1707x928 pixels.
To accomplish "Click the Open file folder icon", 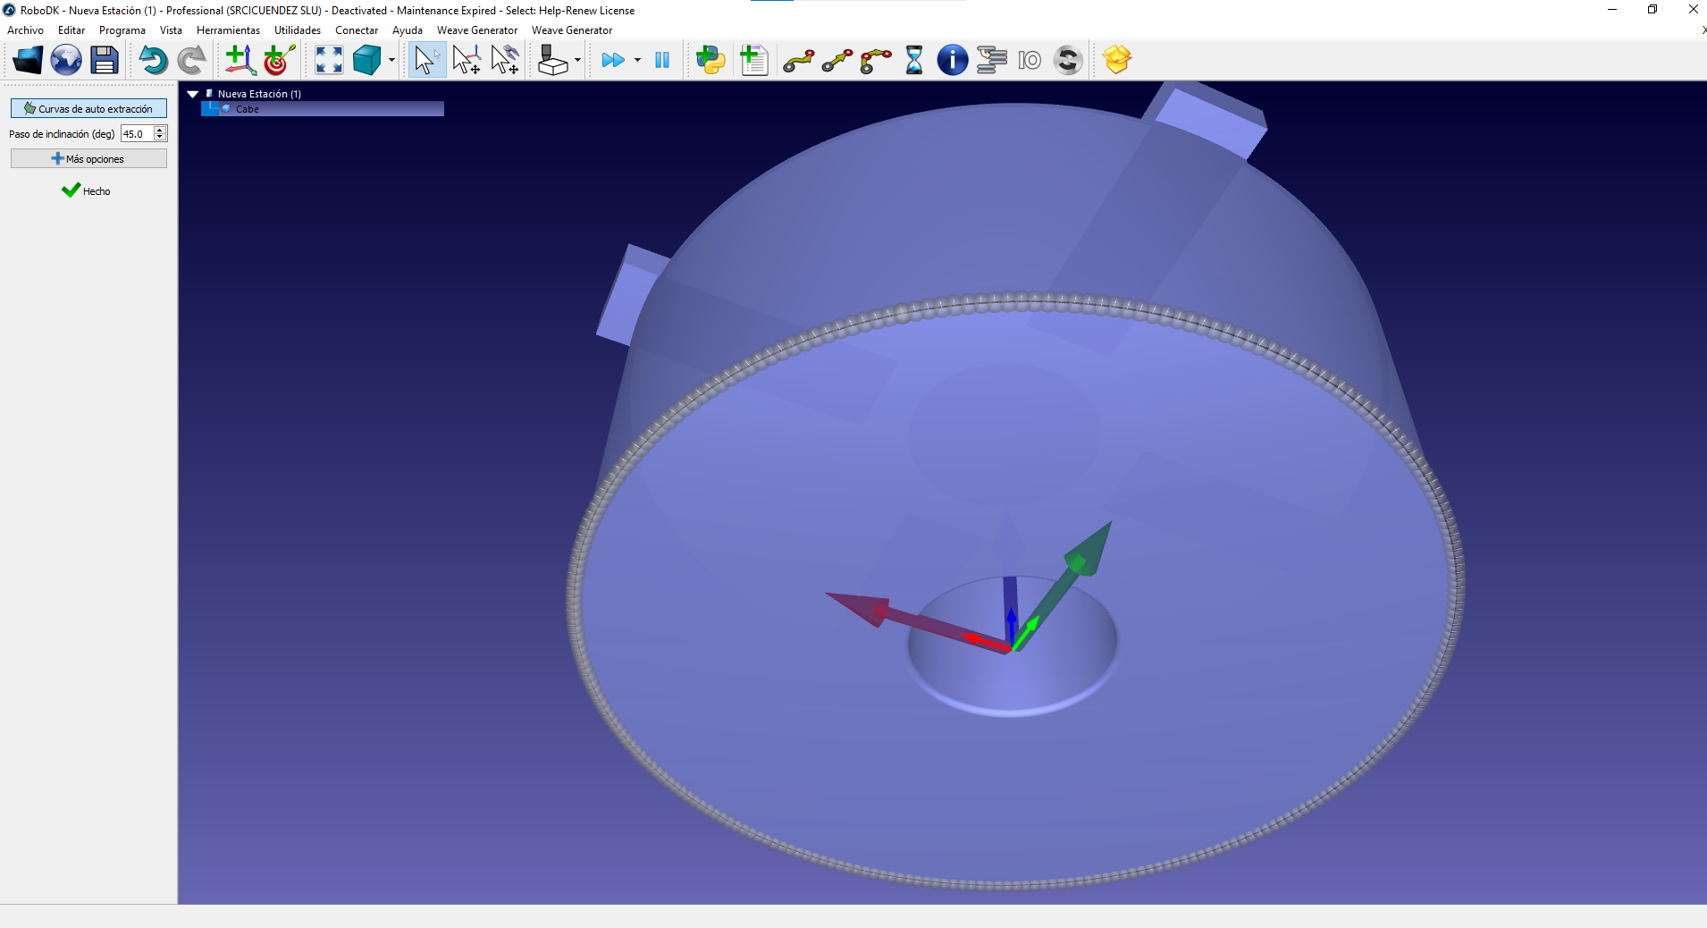I will click(27, 60).
